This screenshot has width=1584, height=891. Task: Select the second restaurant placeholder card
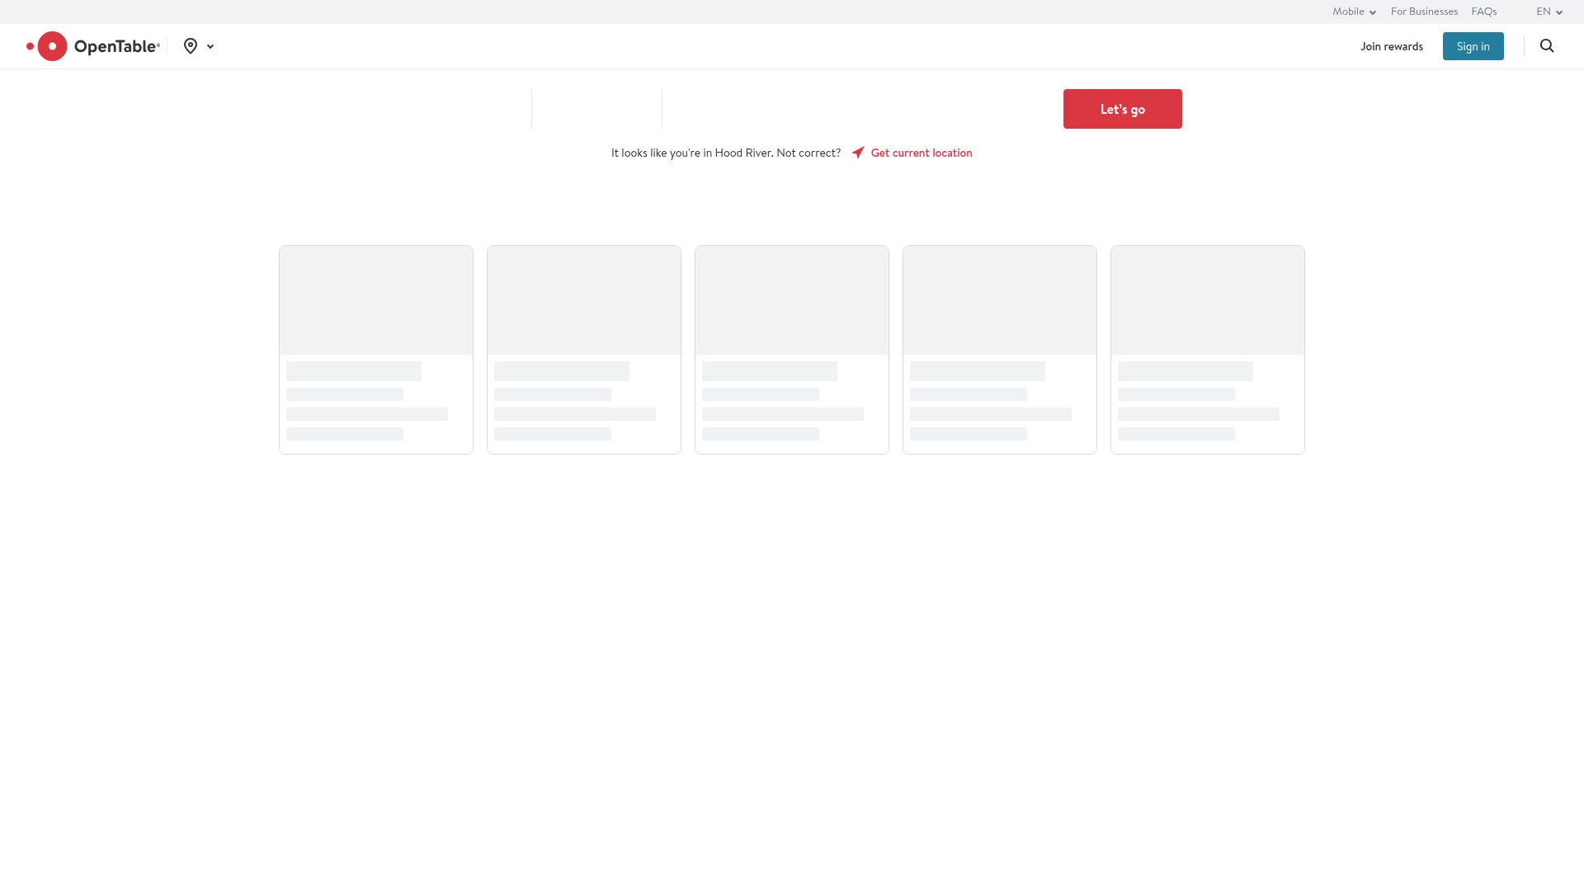click(583, 349)
